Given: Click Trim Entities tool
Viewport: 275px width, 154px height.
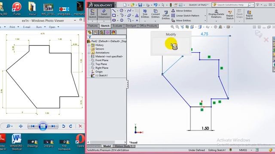Looking at the screenshot, I should click(x=145, y=14).
